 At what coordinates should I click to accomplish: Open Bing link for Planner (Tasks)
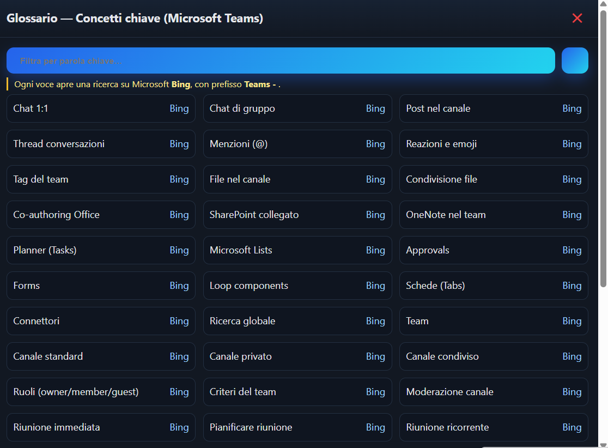tap(179, 250)
